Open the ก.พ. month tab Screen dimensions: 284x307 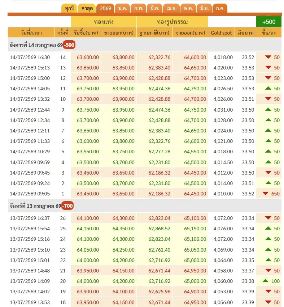[x=139, y=8]
